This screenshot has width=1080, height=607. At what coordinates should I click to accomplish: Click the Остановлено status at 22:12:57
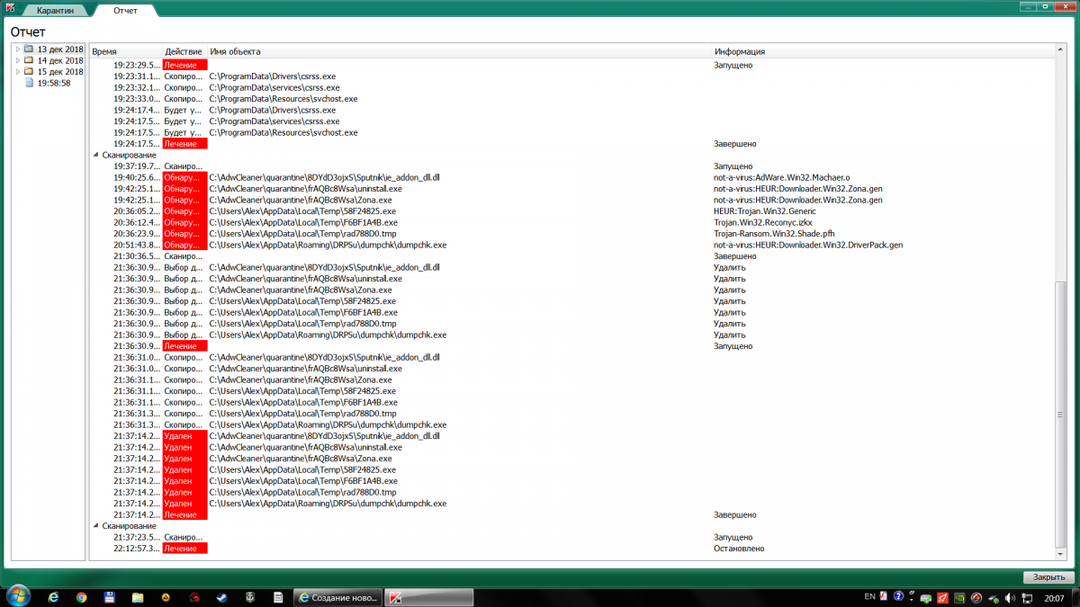pyautogui.click(x=739, y=549)
